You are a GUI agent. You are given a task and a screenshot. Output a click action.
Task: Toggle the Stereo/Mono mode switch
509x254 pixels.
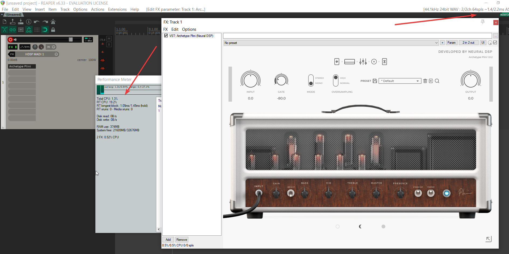[x=311, y=80]
